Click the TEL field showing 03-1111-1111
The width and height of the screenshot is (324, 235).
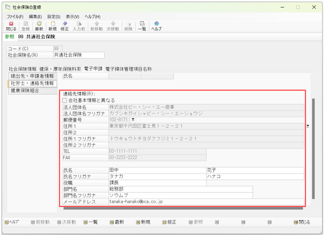157,151
